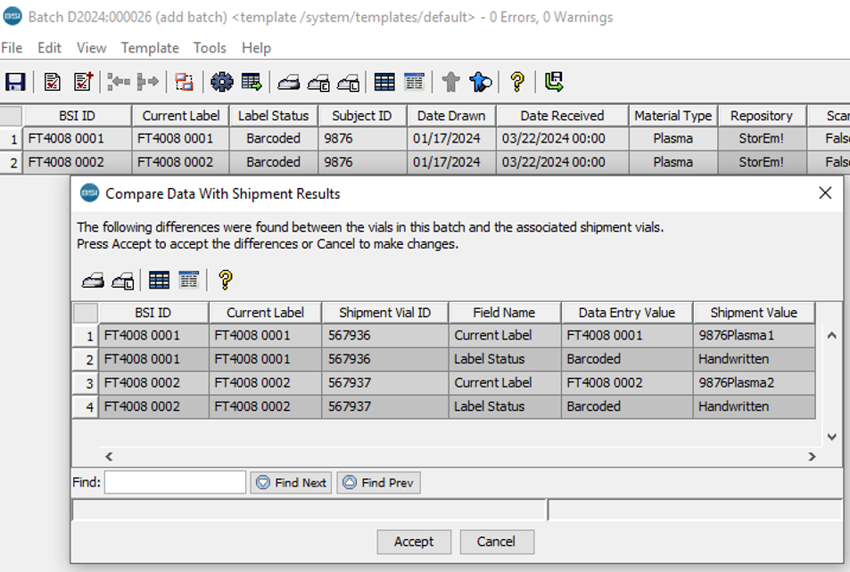This screenshot has height=572, width=850.
Task: Click into the Find text field
Action: (175, 483)
